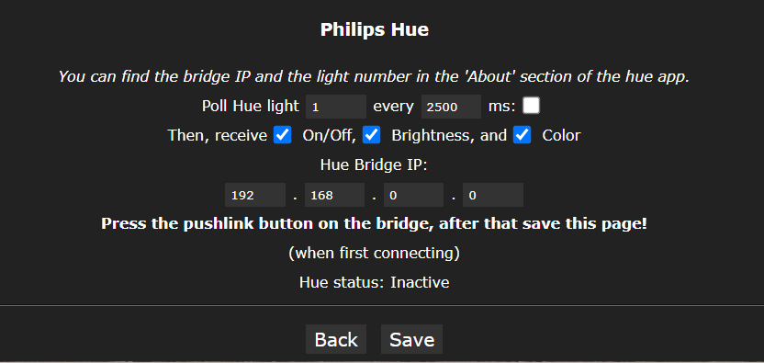The height and width of the screenshot is (363, 764).
Task: Click the '(when first connecting)' note
Action: [375, 254]
